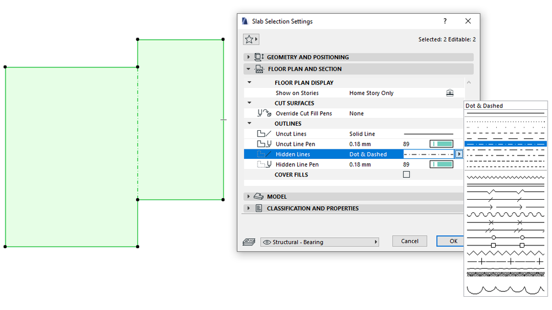Open the dialog help question mark
552x310 pixels.
point(445,21)
